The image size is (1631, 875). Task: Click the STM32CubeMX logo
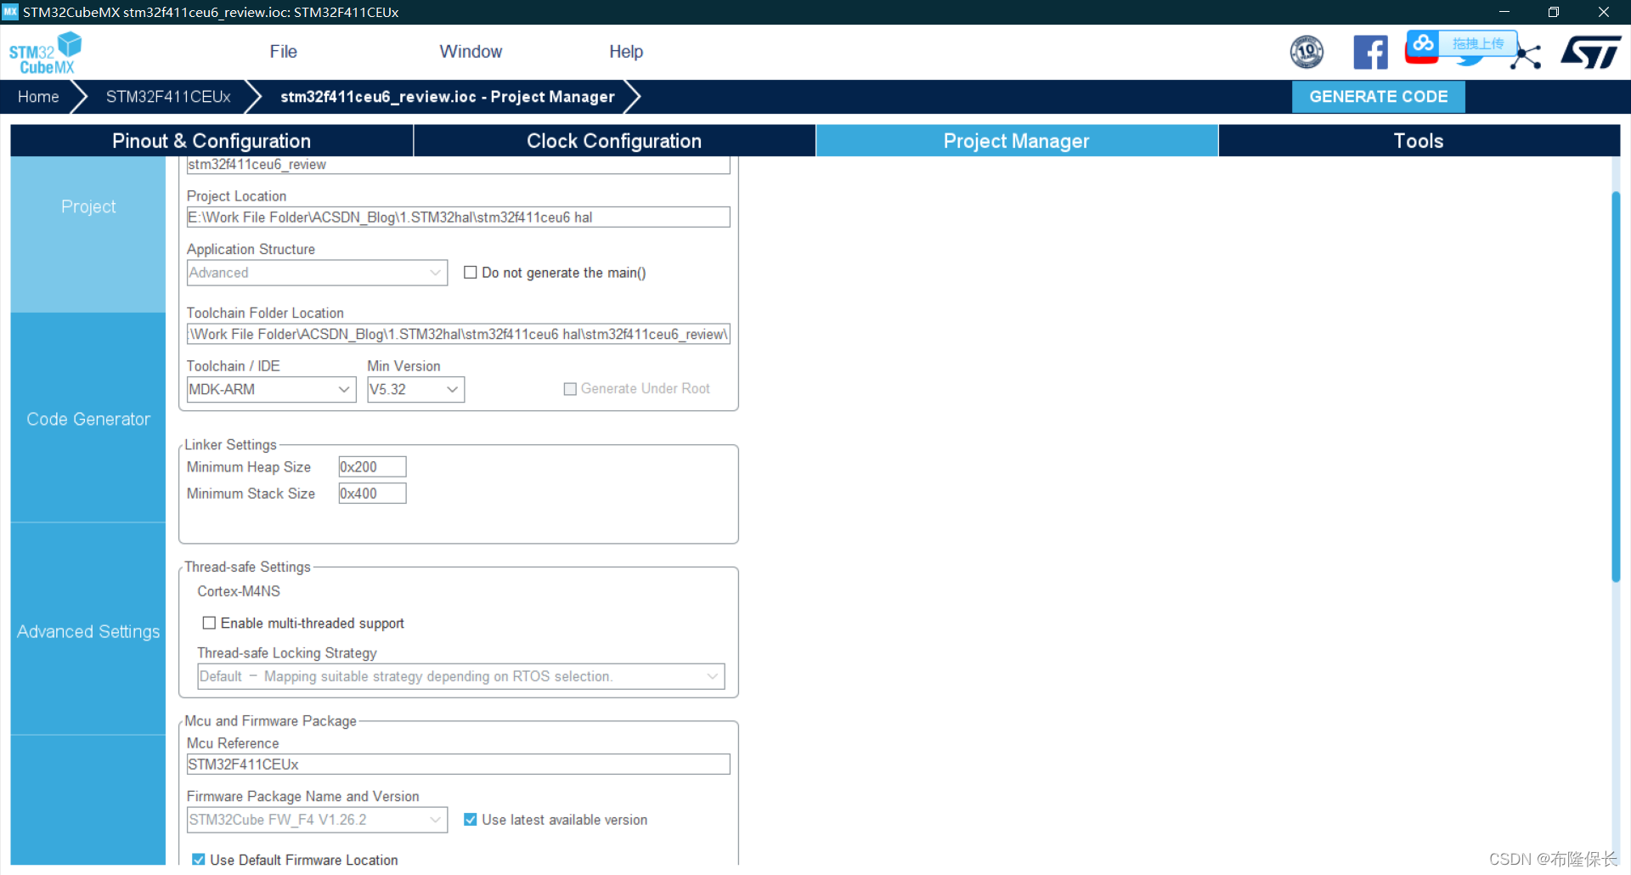pos(45,53)
